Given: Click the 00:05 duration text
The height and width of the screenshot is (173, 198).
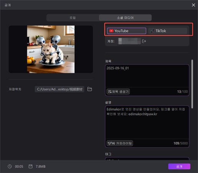Looking at the screenshot, I should (19, 166).
